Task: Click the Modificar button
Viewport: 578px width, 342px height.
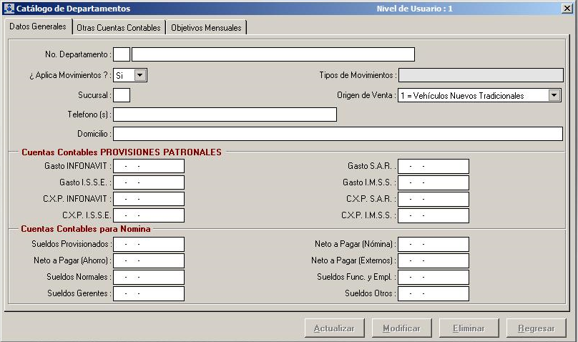Action: (401, 328)
